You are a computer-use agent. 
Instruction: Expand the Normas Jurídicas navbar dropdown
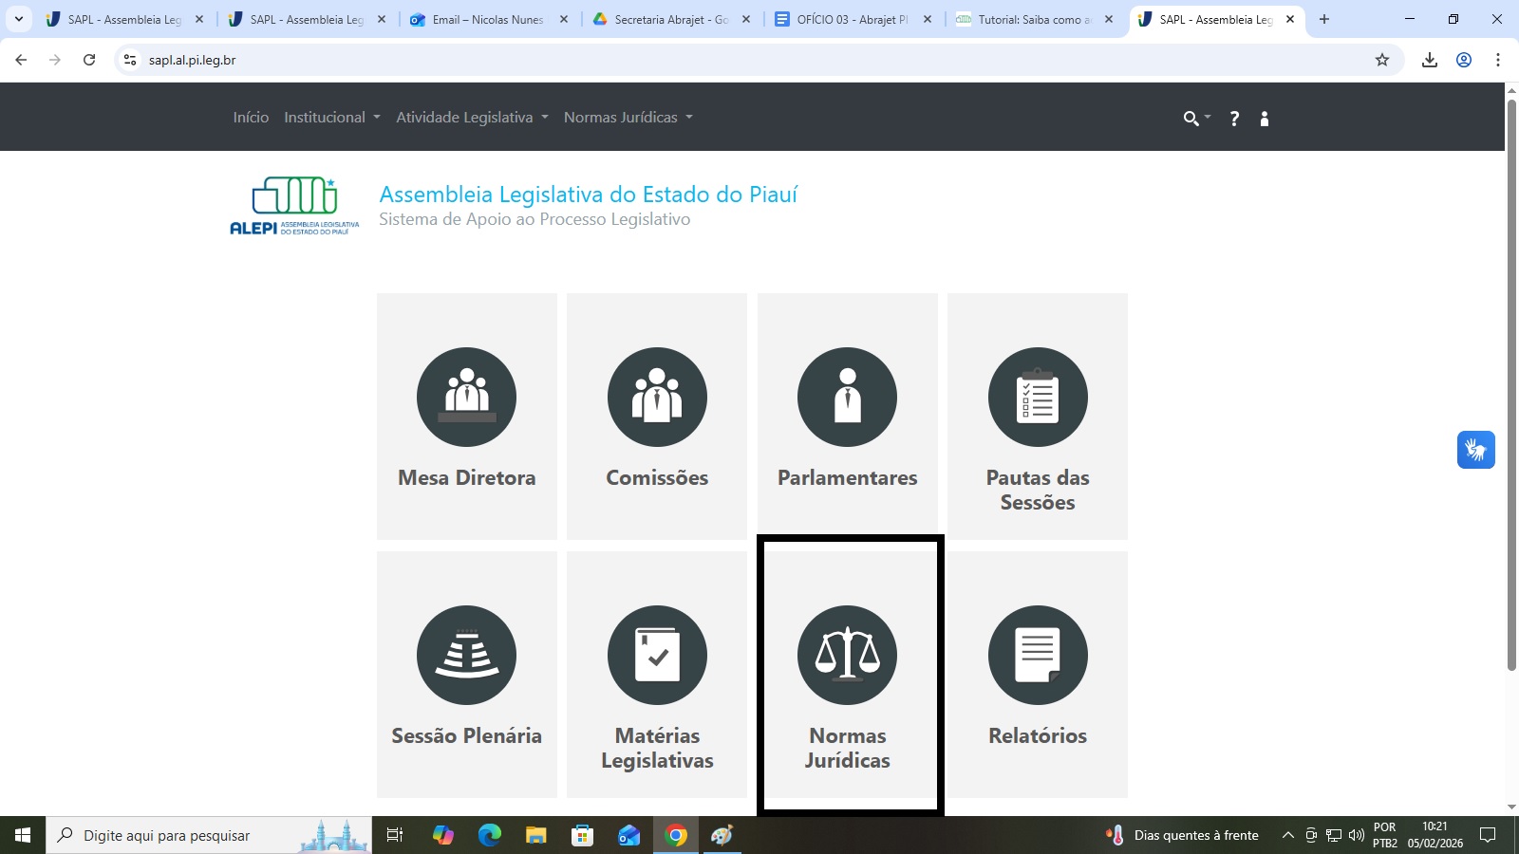pos(628,118)
